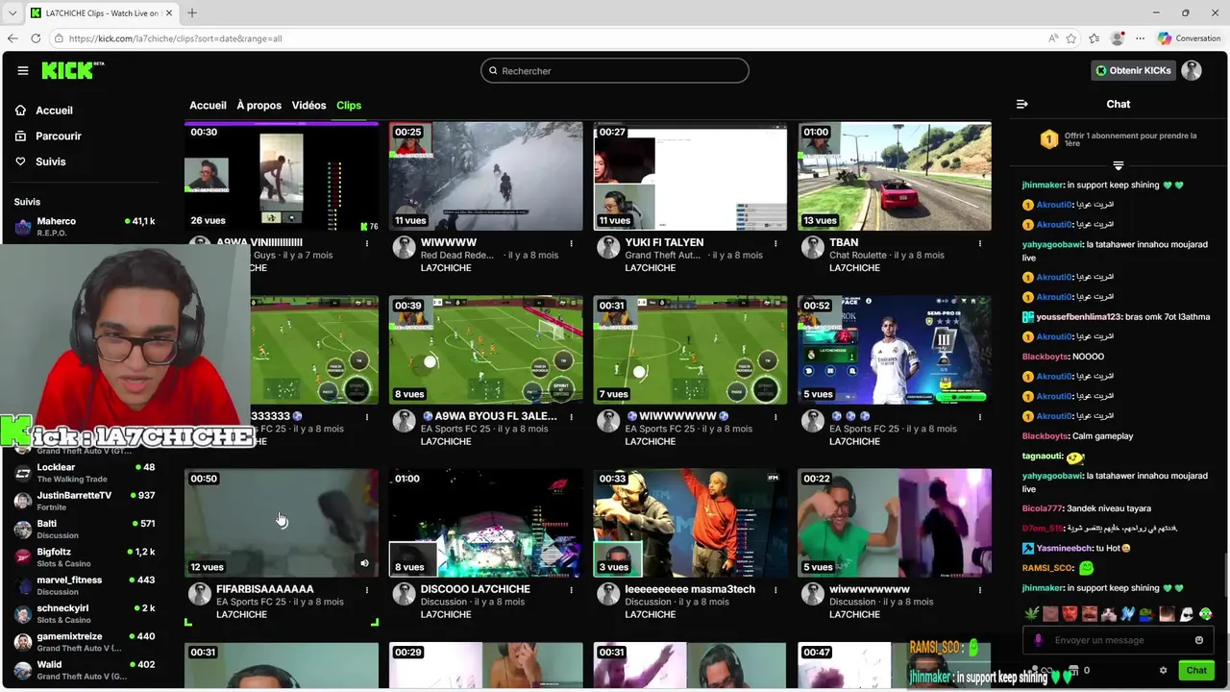Open options menu for FIFARBISAAAAAAA clip
This screenshot has height=692, width=1230.
367,590
